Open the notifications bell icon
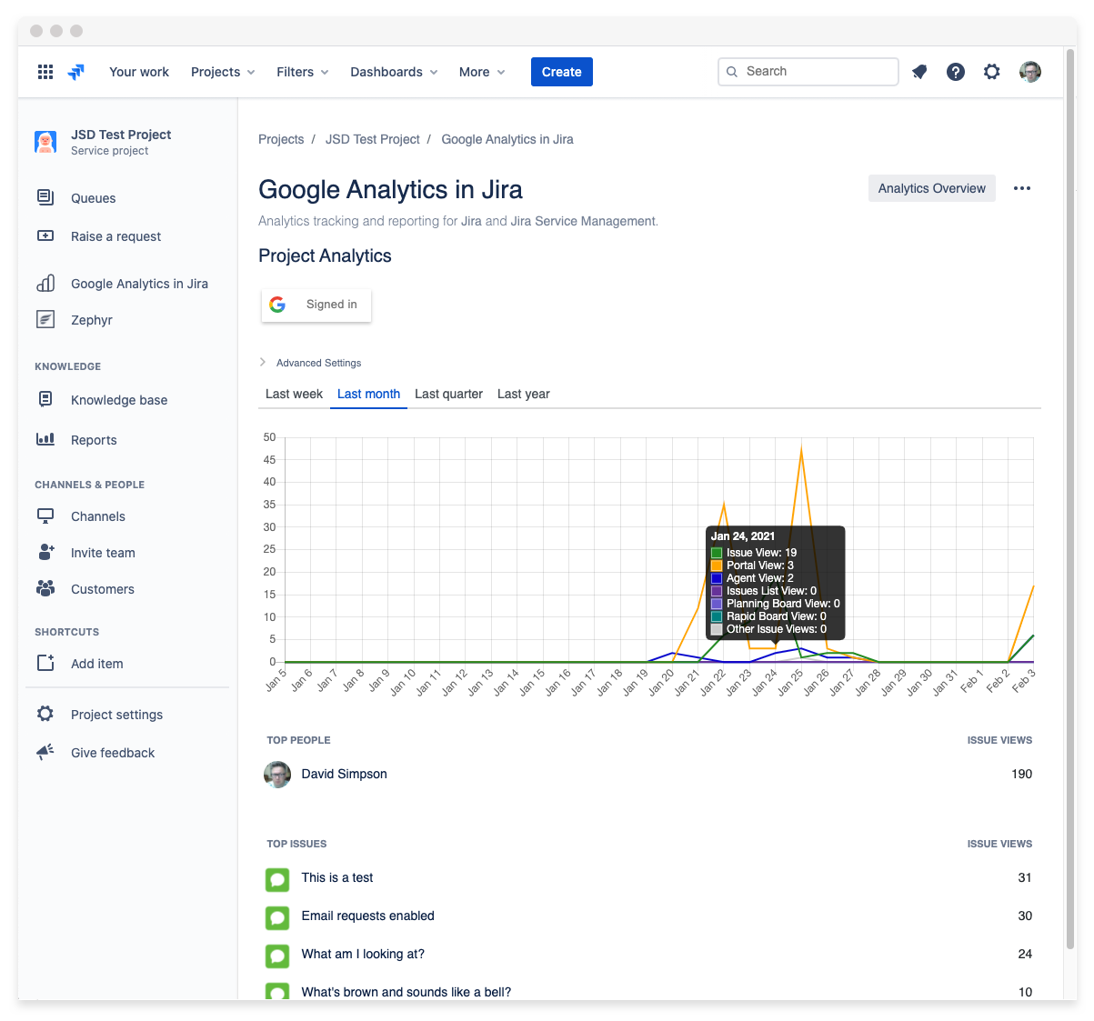The image size is (1094, 1021). [x=919, y=72]
